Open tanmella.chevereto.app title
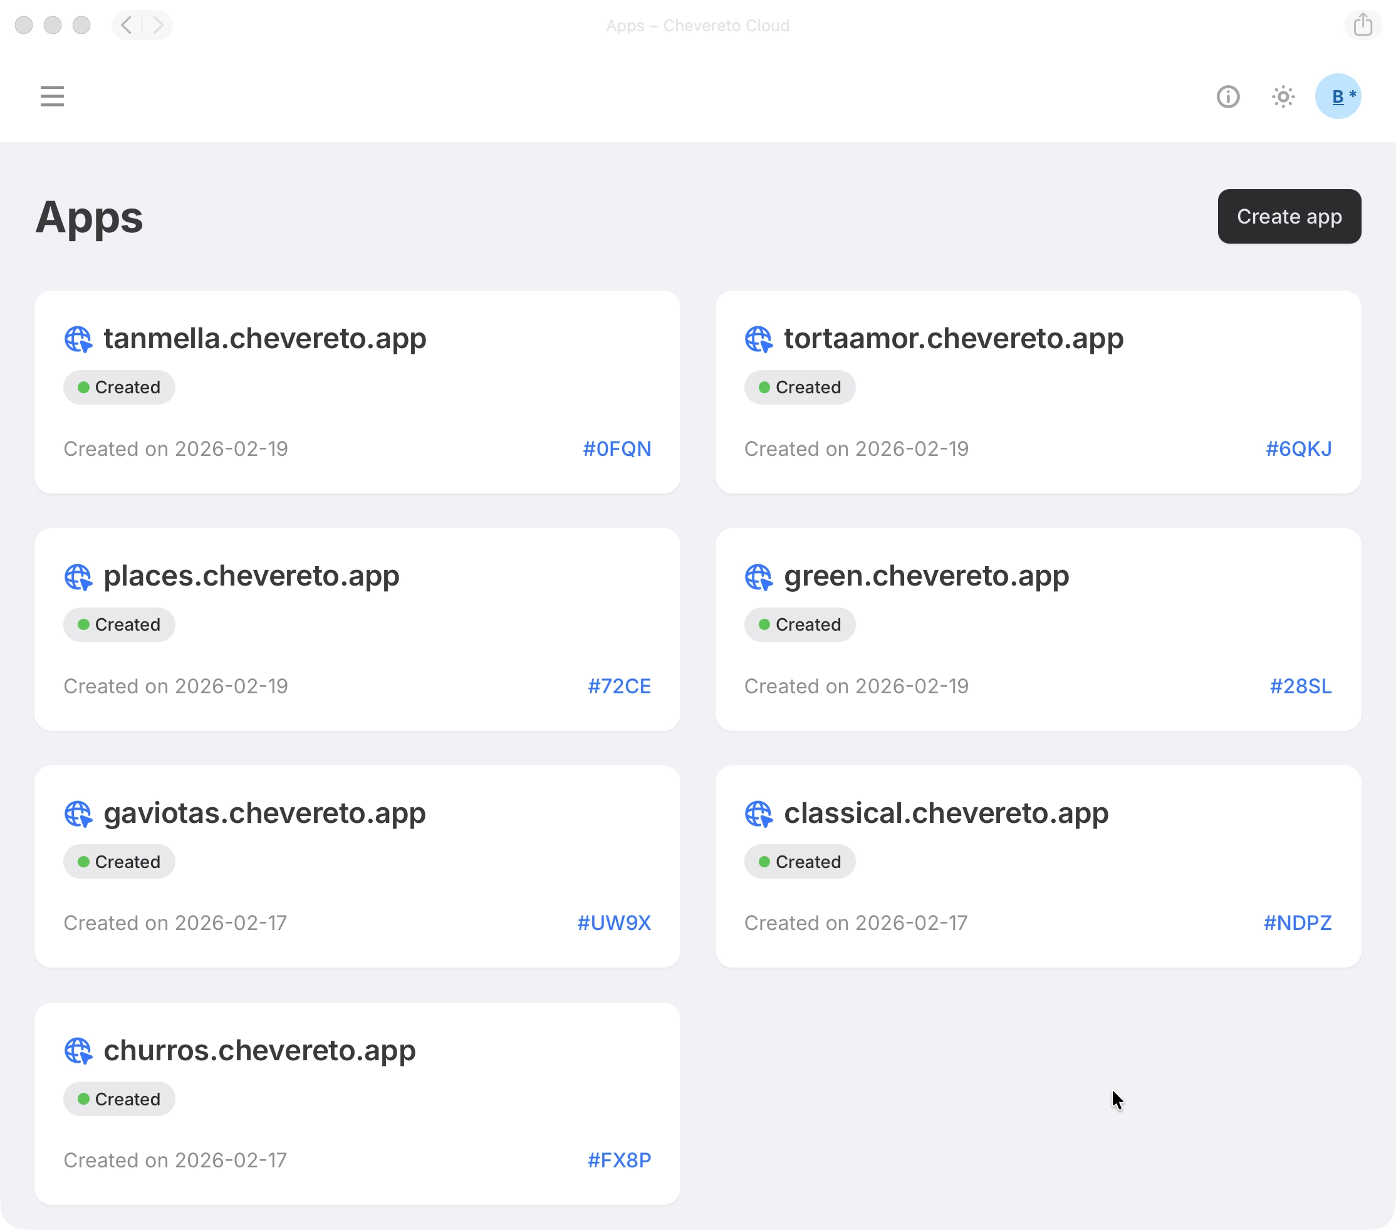1396x1230 pixels. 265,339
